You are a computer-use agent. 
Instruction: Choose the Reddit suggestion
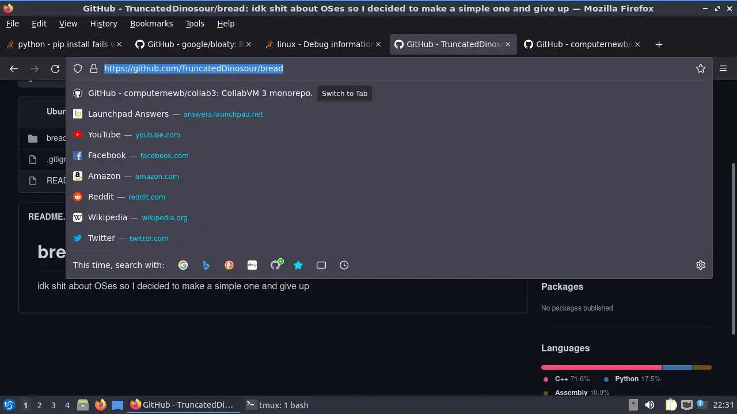(389, 197)
